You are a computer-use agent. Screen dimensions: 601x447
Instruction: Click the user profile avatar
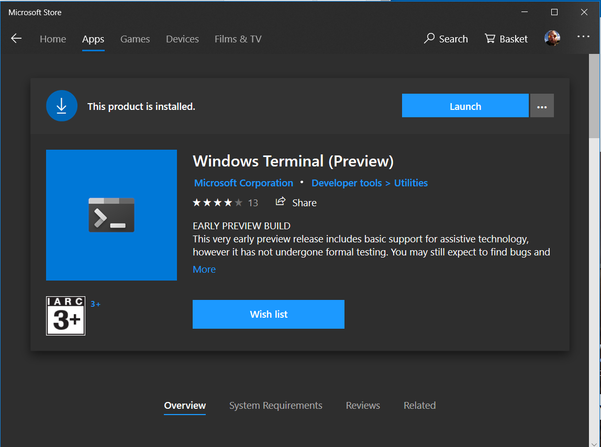click(552, 38)
